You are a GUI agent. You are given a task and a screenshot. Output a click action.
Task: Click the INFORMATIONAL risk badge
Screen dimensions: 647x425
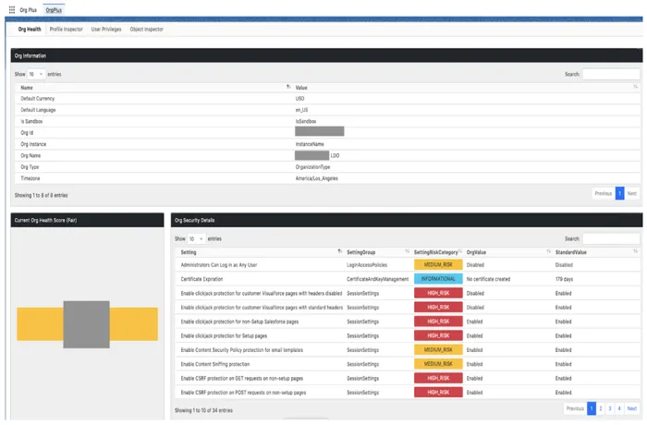pyautogui.click(x=438, y=279)
